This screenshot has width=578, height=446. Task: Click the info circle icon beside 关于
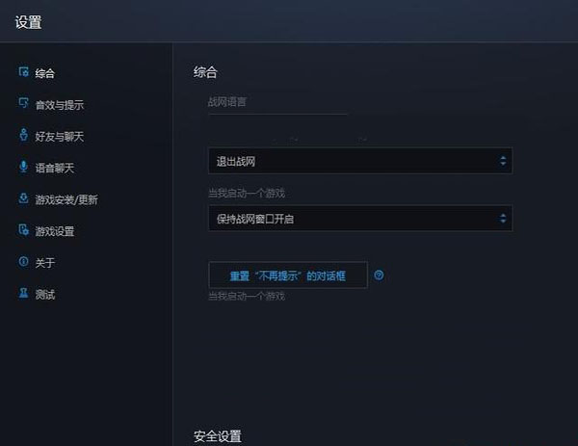click(23, 261)
